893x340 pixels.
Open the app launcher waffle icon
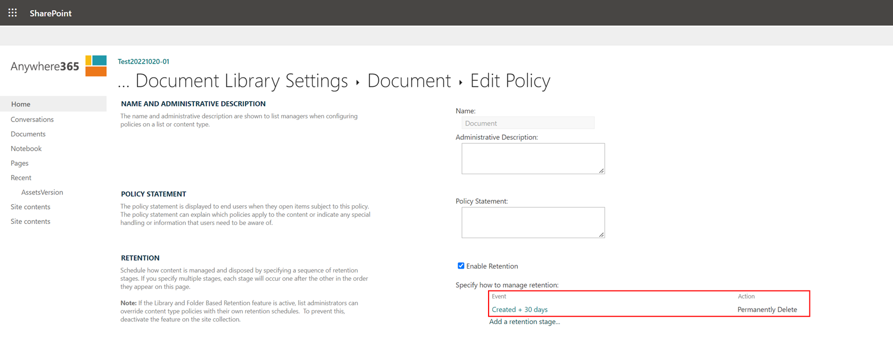coord(12,13)
